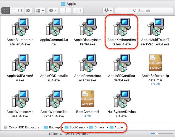Click the 2.3 MB size label
This screenshot has width=175, height=137.
155,84
